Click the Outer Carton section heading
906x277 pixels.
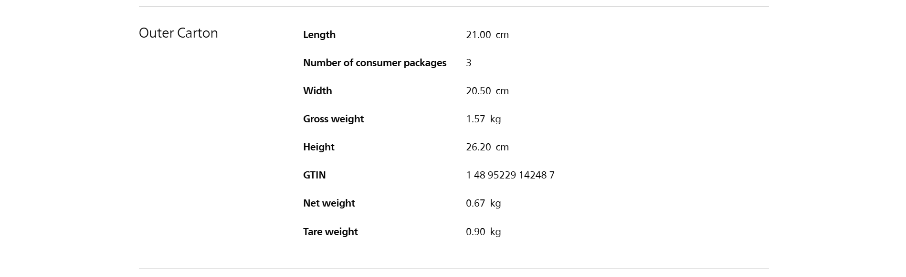[x=178, y=33]
